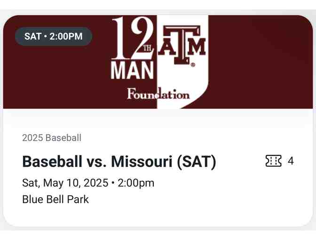This screenshot has width=316, height=240.
Task: Select the 2025 Baseball season label
Action: coord(52,138)
